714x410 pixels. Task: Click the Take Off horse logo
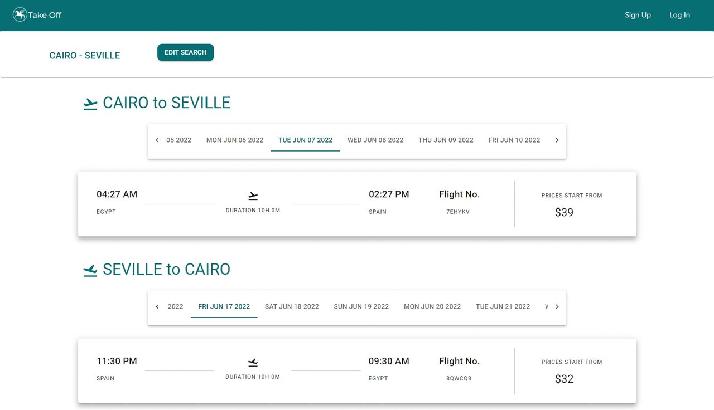pos(20,15)
